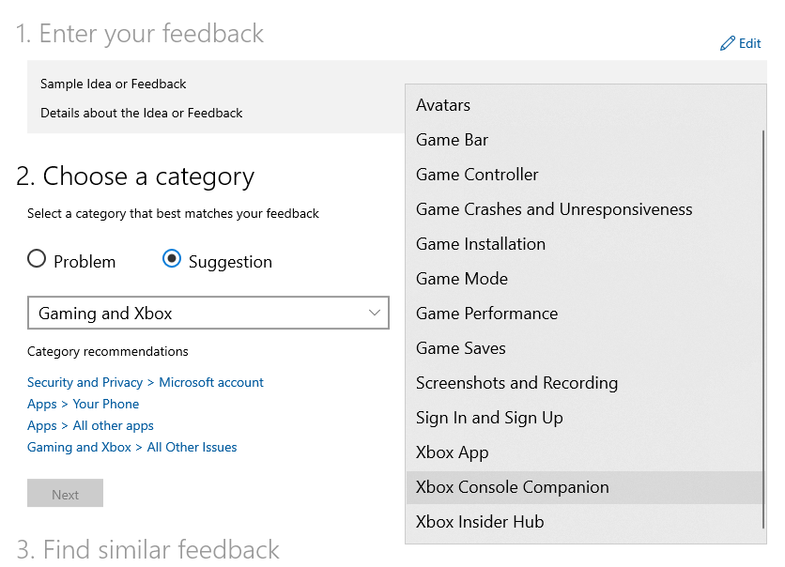Choose Game Bar from the list
This screenshot has height=567, width=785.
(584, 140)
